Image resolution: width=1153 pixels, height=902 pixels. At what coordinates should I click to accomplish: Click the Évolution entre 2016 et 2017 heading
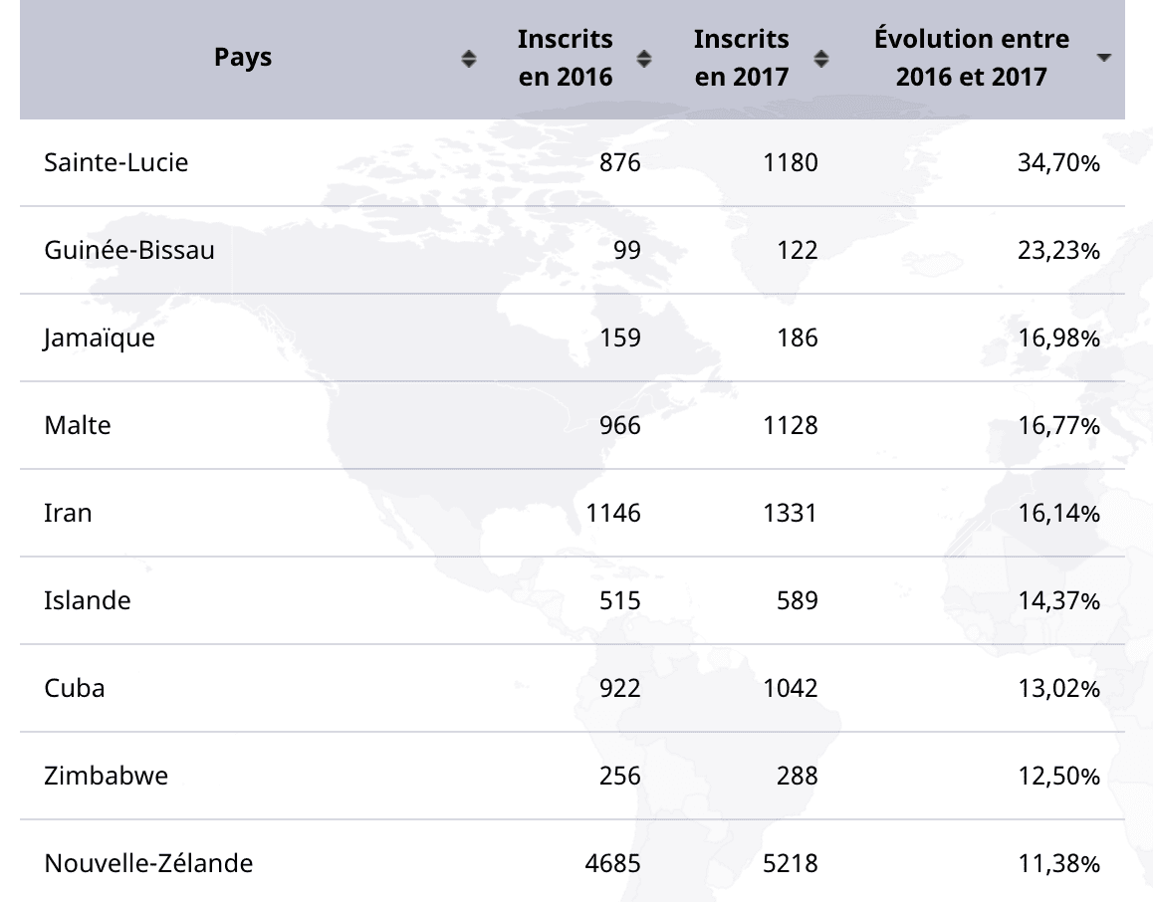[971, 58]
